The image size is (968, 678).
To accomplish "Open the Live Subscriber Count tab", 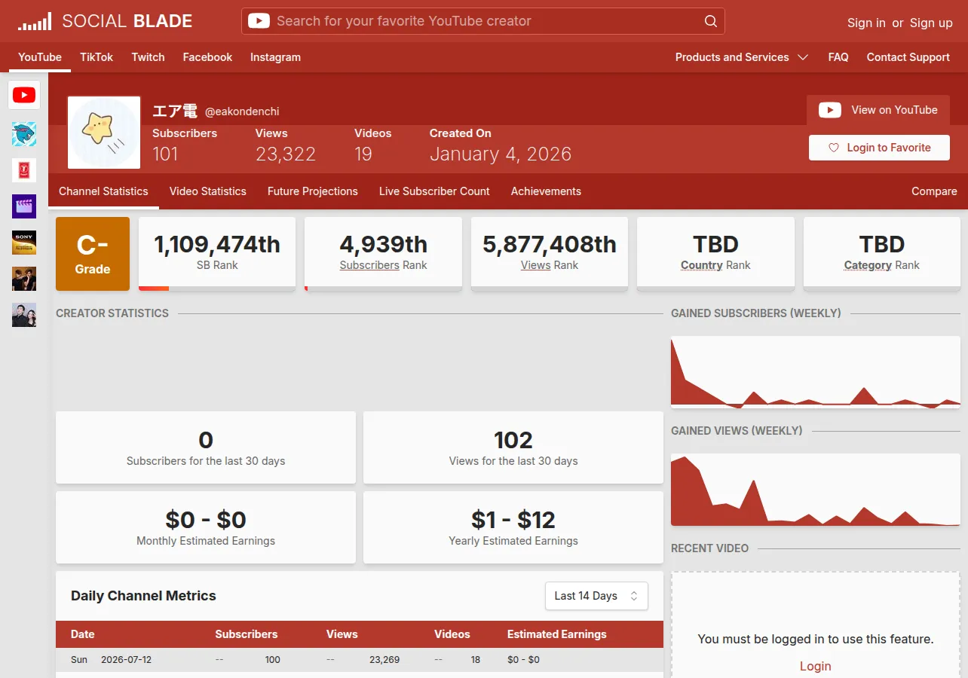I will pos(434,191).
